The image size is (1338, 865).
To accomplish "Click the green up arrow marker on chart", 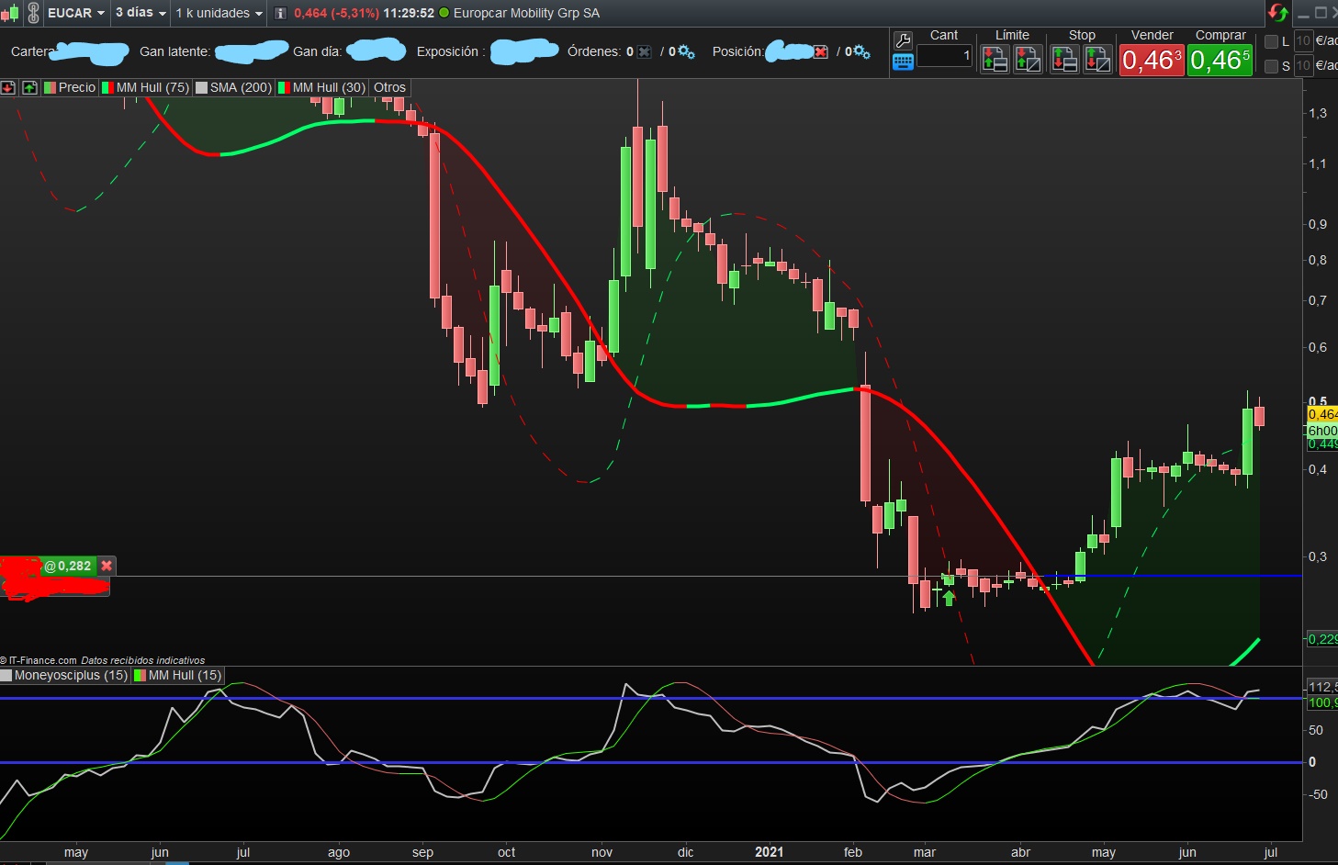I will tap(949, 598).
